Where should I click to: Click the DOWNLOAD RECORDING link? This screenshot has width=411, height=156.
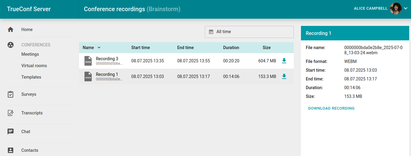[331, 108]
